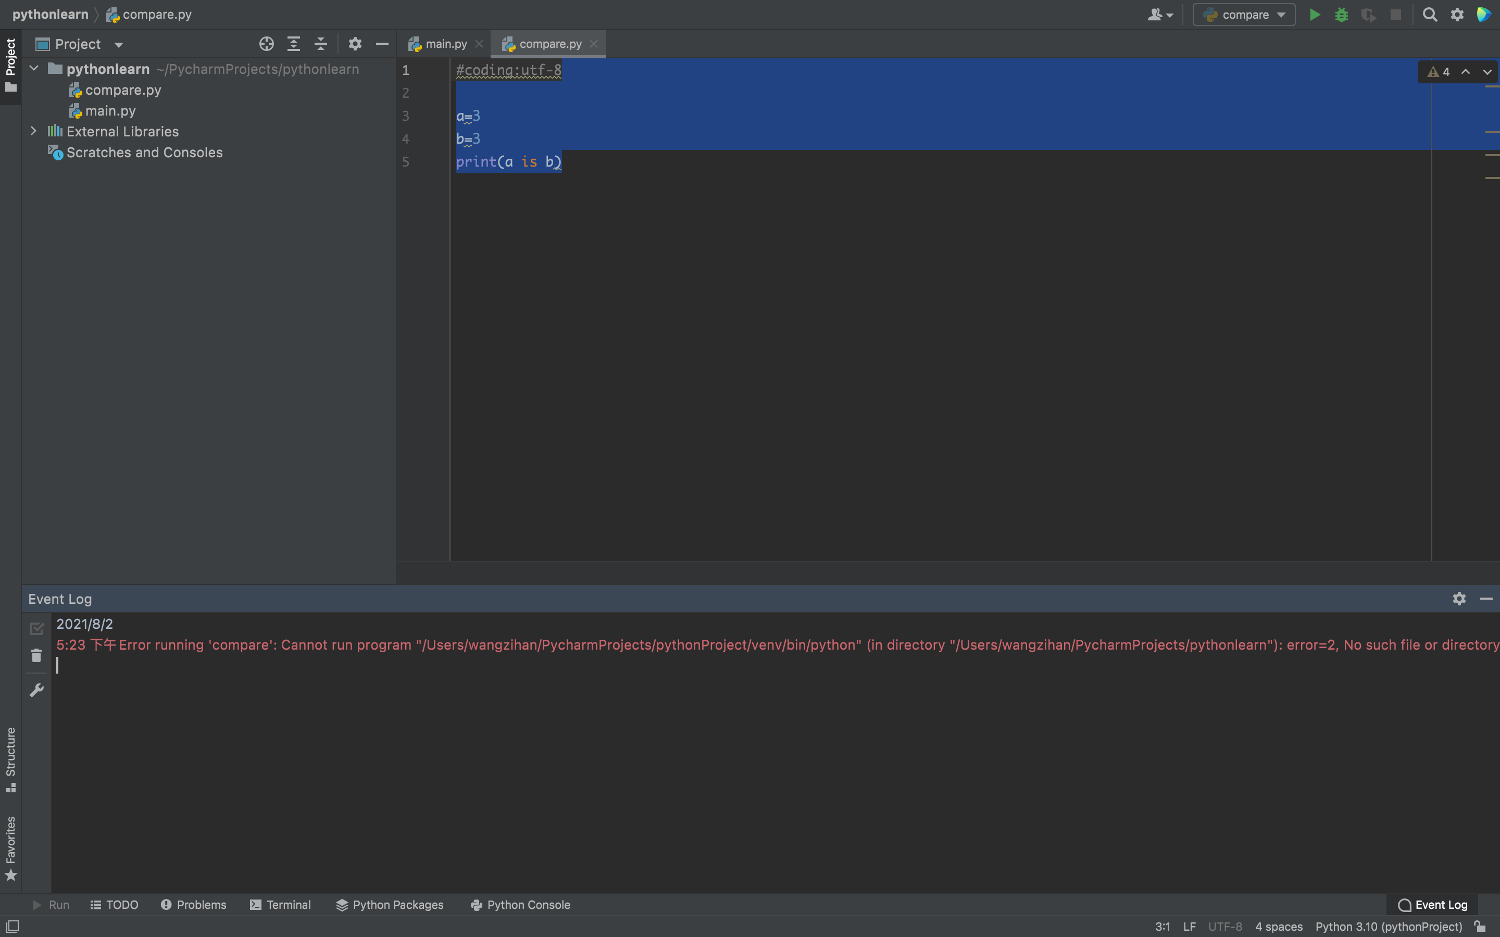The image size is (1500, 937).
Task: Click the warnings count indicator showing 4
Action: (x=1439, y=72)
